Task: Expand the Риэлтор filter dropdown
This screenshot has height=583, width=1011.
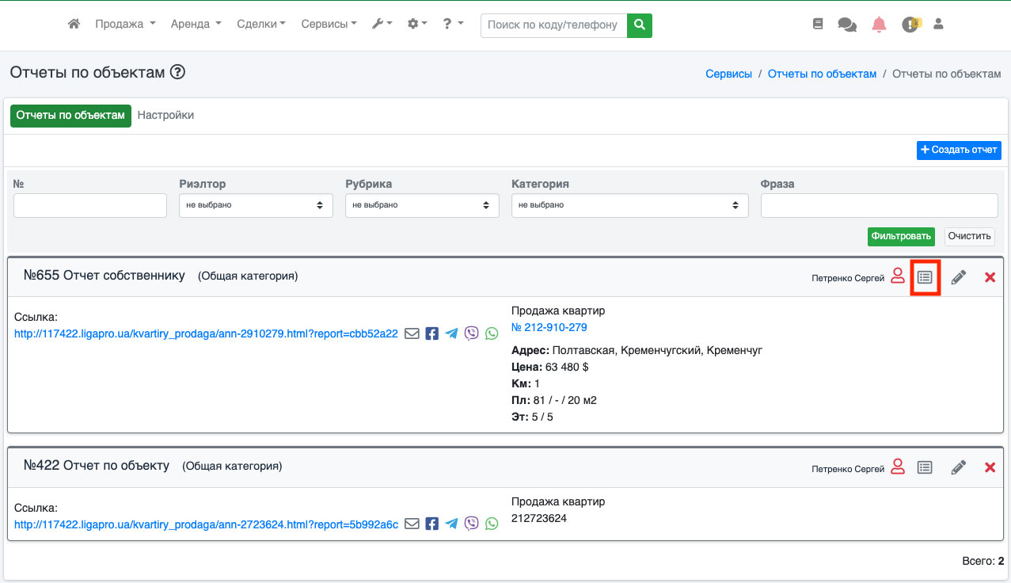Action: pos(256,205)
